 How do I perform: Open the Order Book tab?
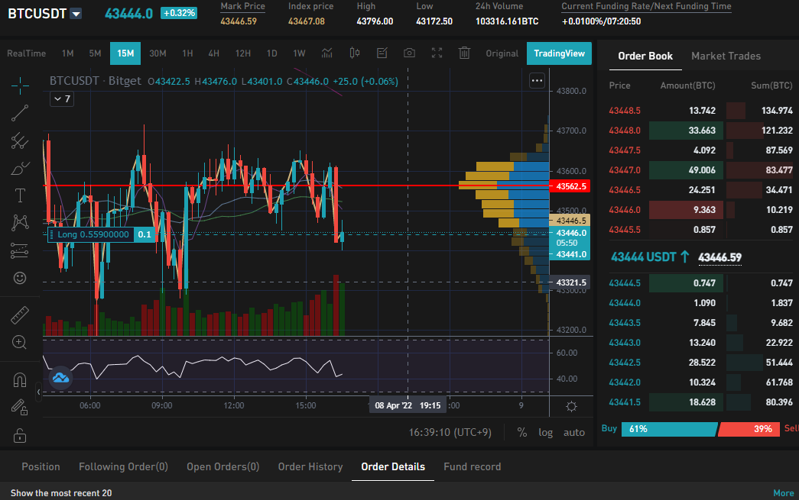(645, 56)
